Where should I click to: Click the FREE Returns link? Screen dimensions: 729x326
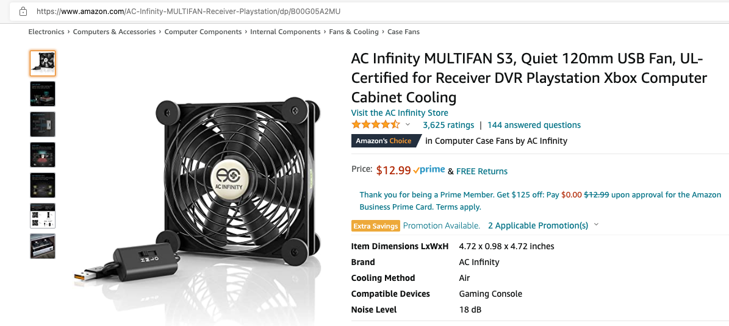click(x=482, y=171)
